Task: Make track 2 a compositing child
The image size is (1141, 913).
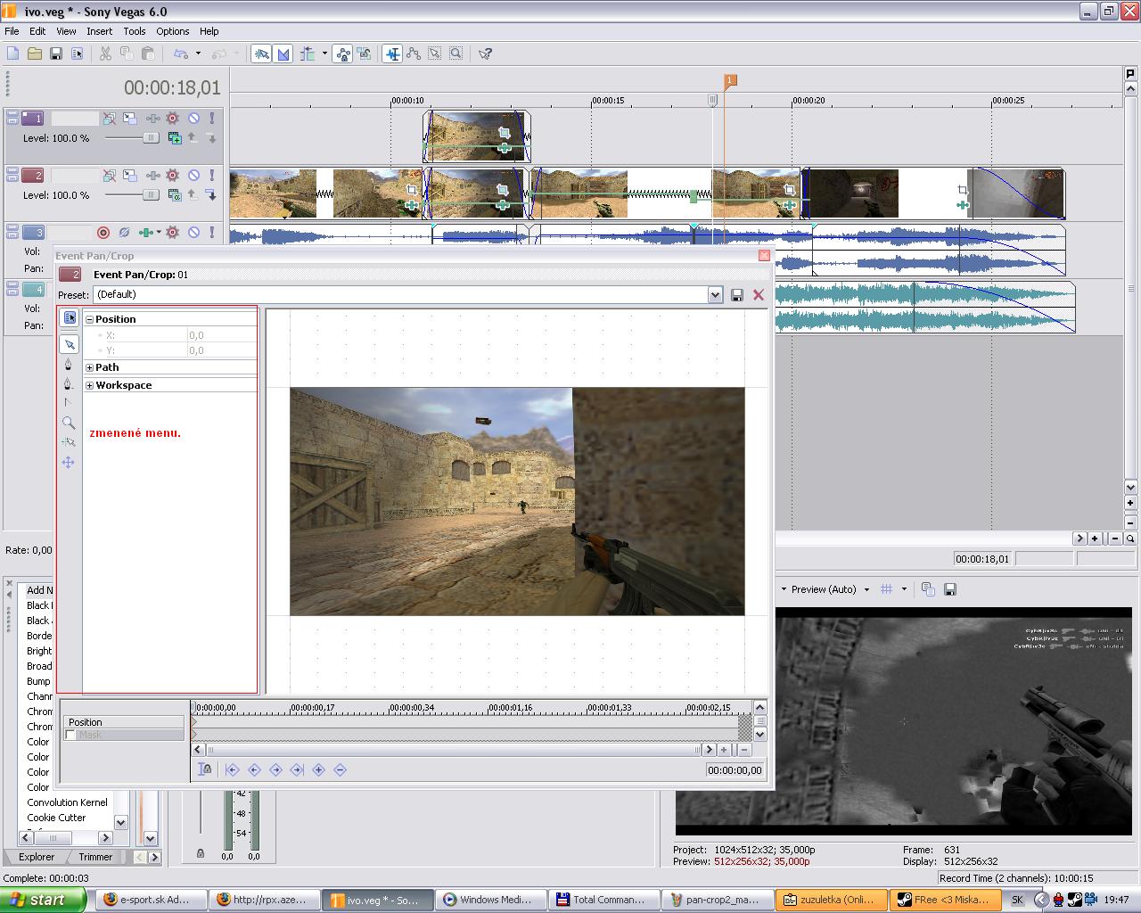Action: click(212, 195)
